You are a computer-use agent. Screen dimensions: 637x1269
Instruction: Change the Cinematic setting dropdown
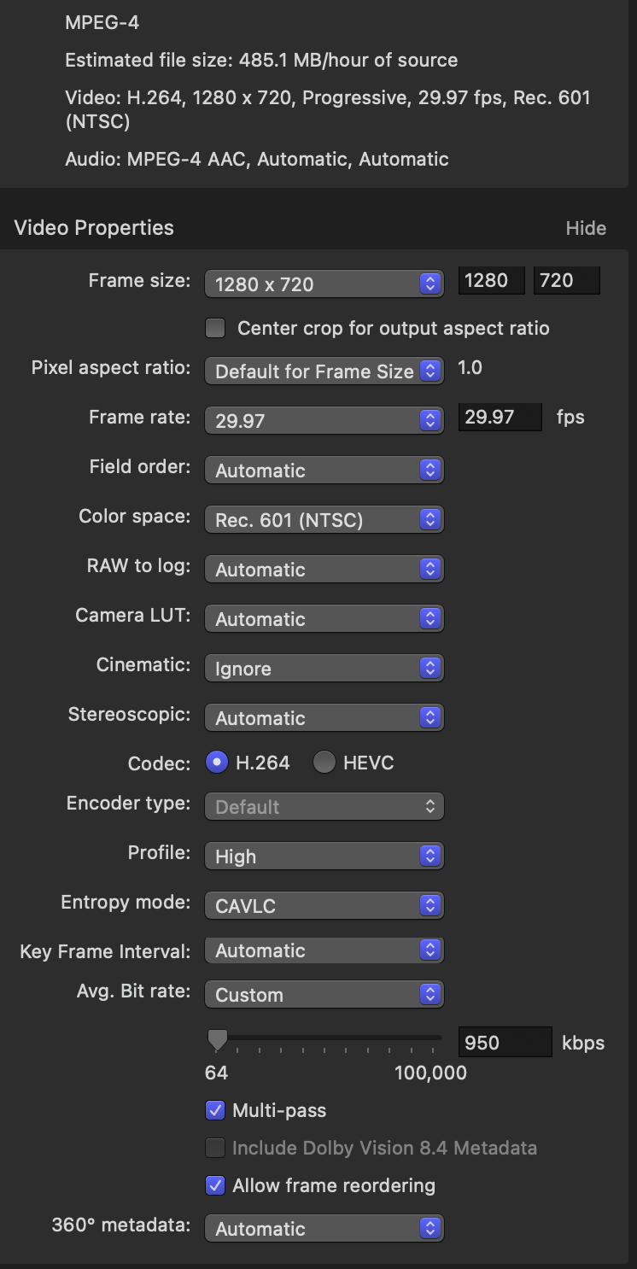click(324, 669)
